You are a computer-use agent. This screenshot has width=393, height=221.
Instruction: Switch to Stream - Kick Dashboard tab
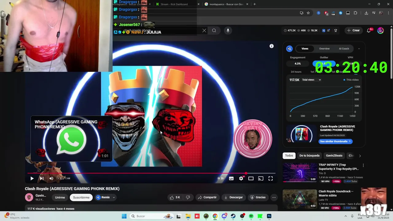pos(177,4)
